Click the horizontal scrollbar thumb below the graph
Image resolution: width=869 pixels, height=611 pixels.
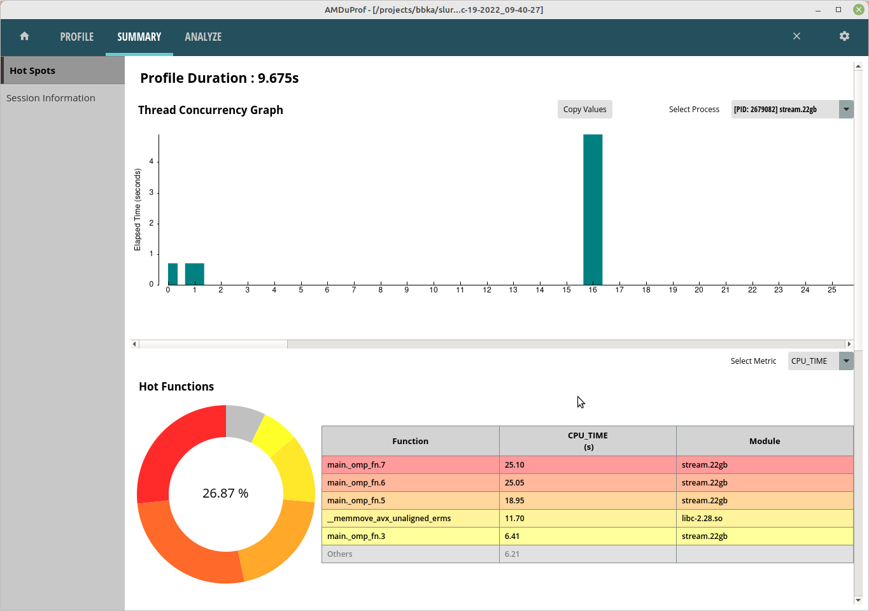(x=213, y=343)
